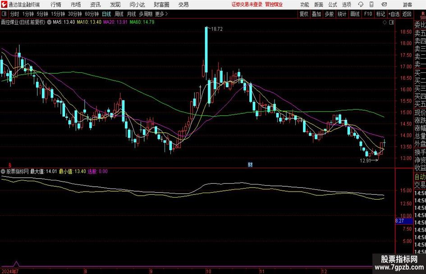Open the mobile phone icon

coord(371,4)
